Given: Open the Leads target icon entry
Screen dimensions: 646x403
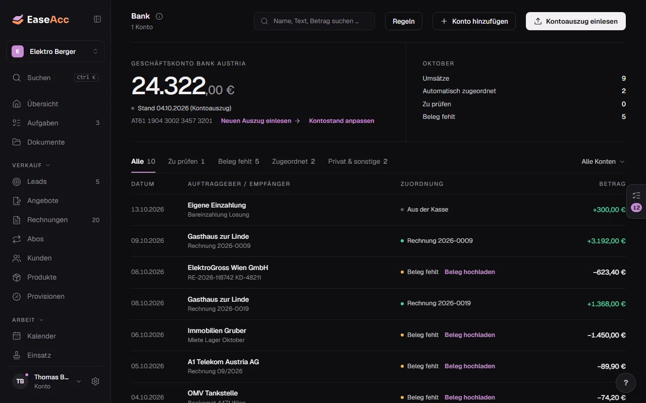Looking at the screenshot, I should (x=17, y=181).
